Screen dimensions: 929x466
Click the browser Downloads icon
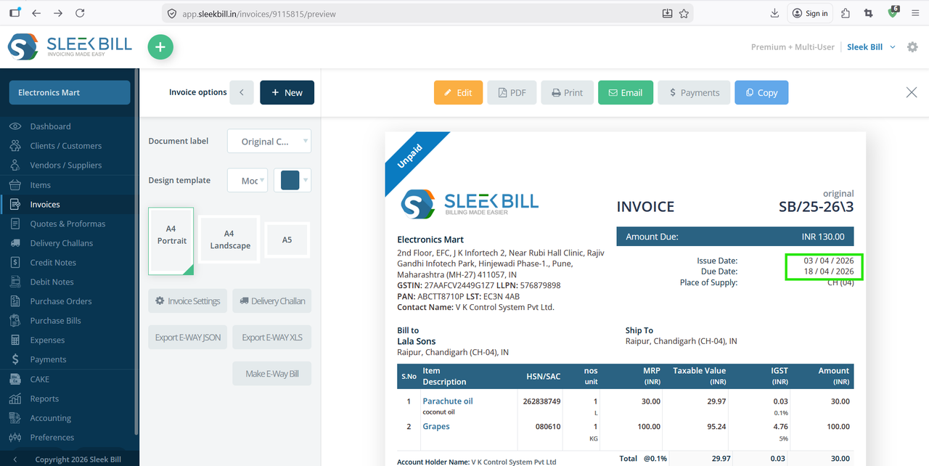[774, 13]
